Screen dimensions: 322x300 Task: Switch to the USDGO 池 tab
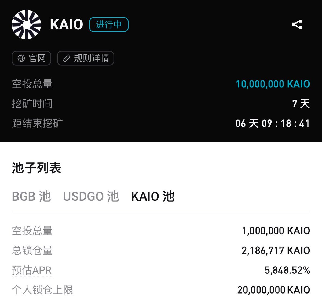coord(91,196)
